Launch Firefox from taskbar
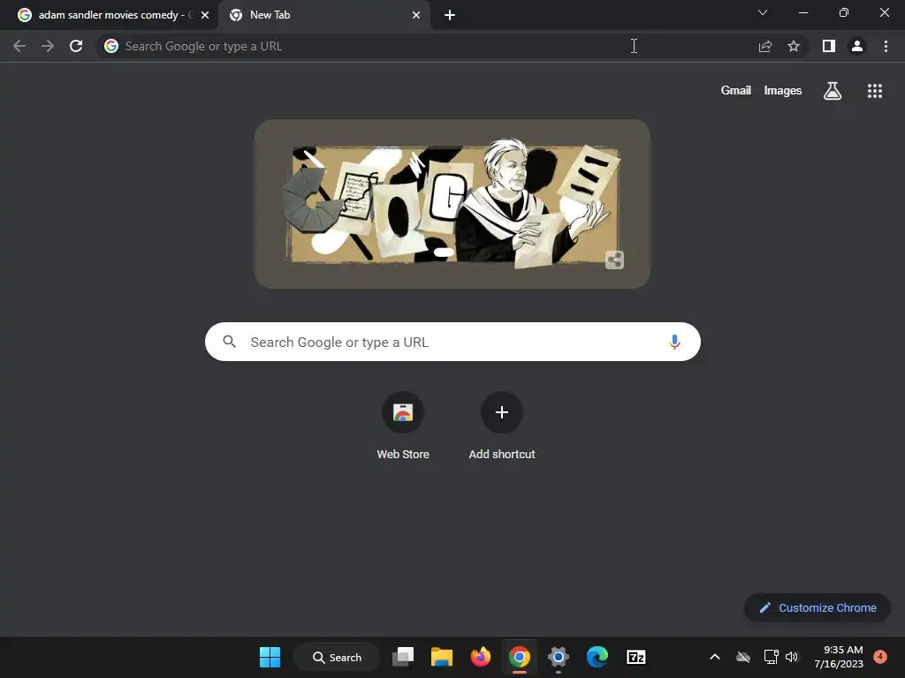 tap(480, 657)
